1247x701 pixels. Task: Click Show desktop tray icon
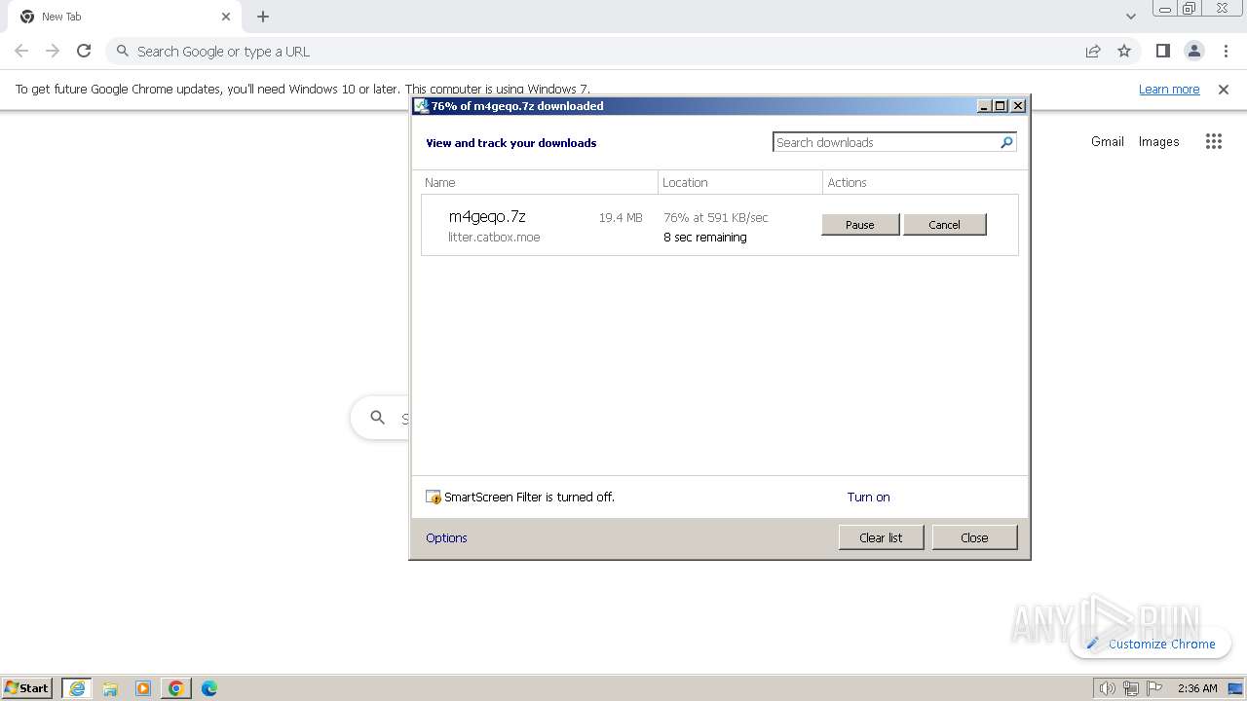pos(1235,688)
